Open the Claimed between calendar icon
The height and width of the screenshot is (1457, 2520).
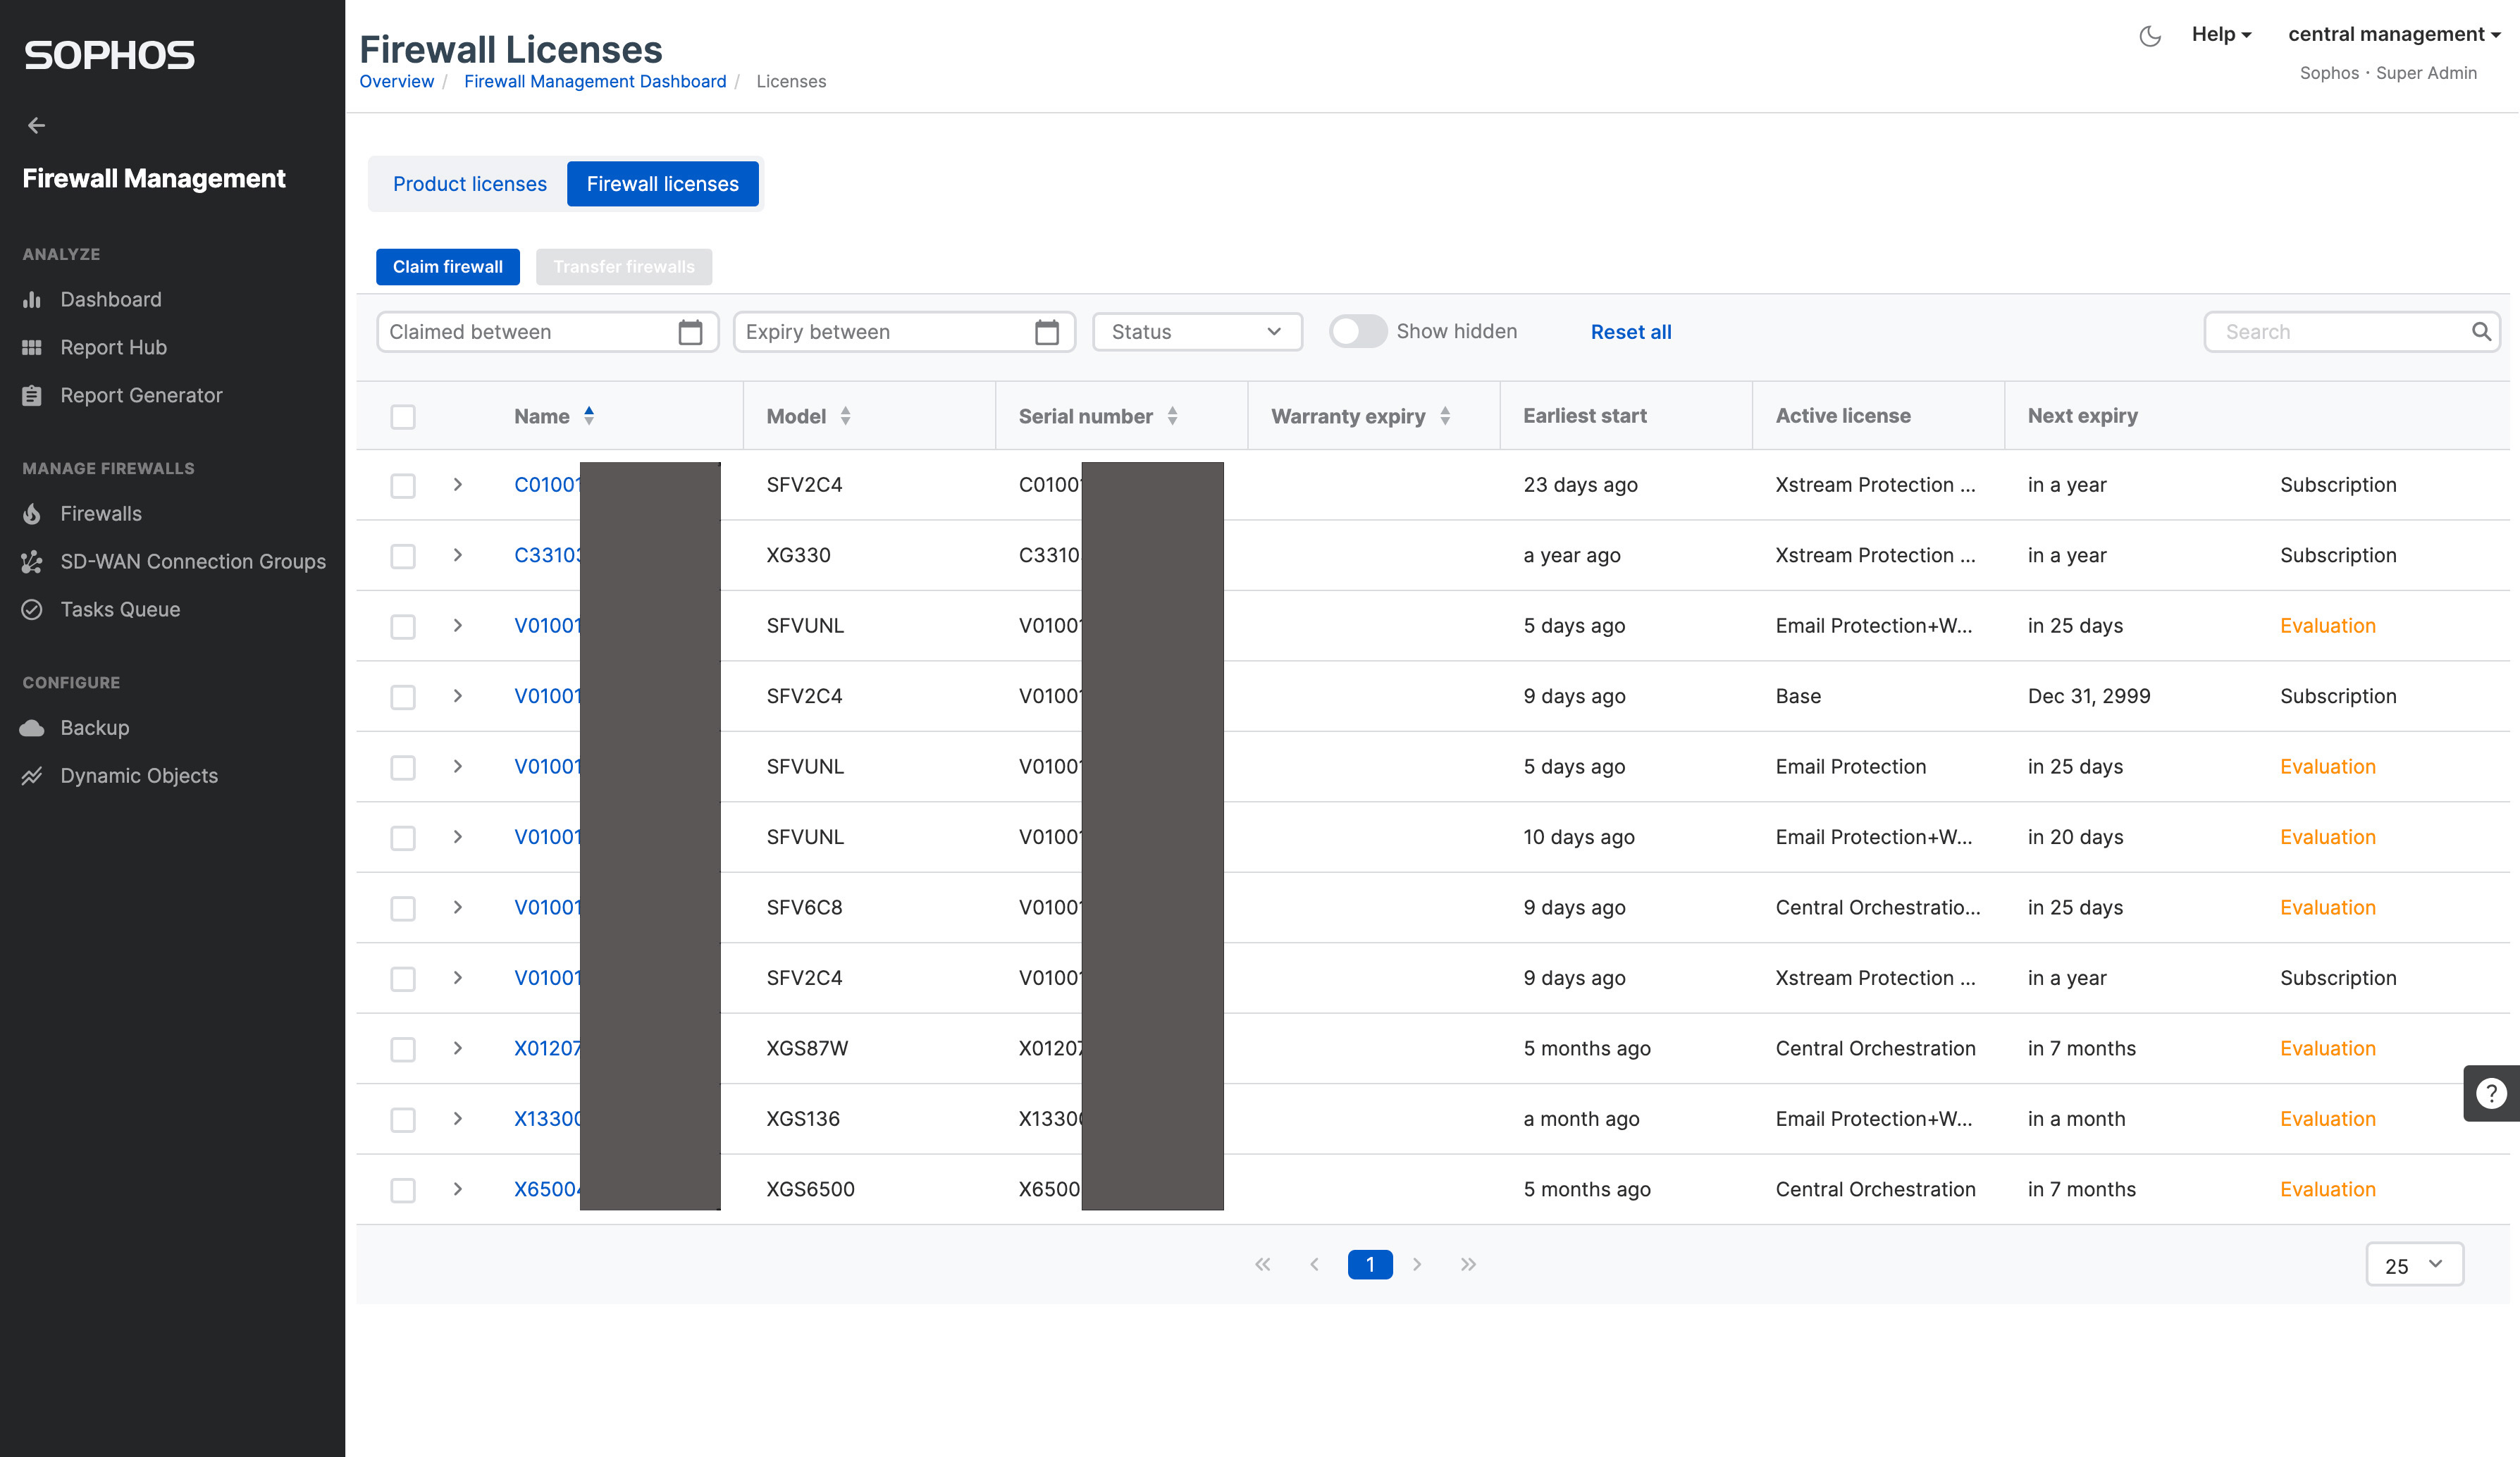tap(689, 332)
